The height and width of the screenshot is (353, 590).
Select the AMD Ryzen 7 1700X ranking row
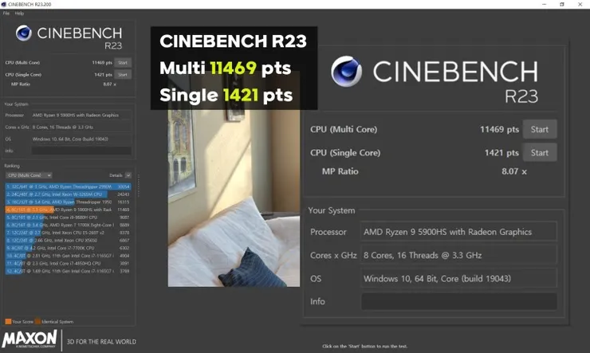(x=68, y=225)
